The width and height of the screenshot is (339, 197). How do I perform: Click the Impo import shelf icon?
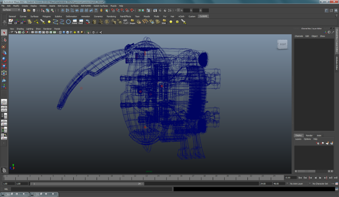click(132, 22)
